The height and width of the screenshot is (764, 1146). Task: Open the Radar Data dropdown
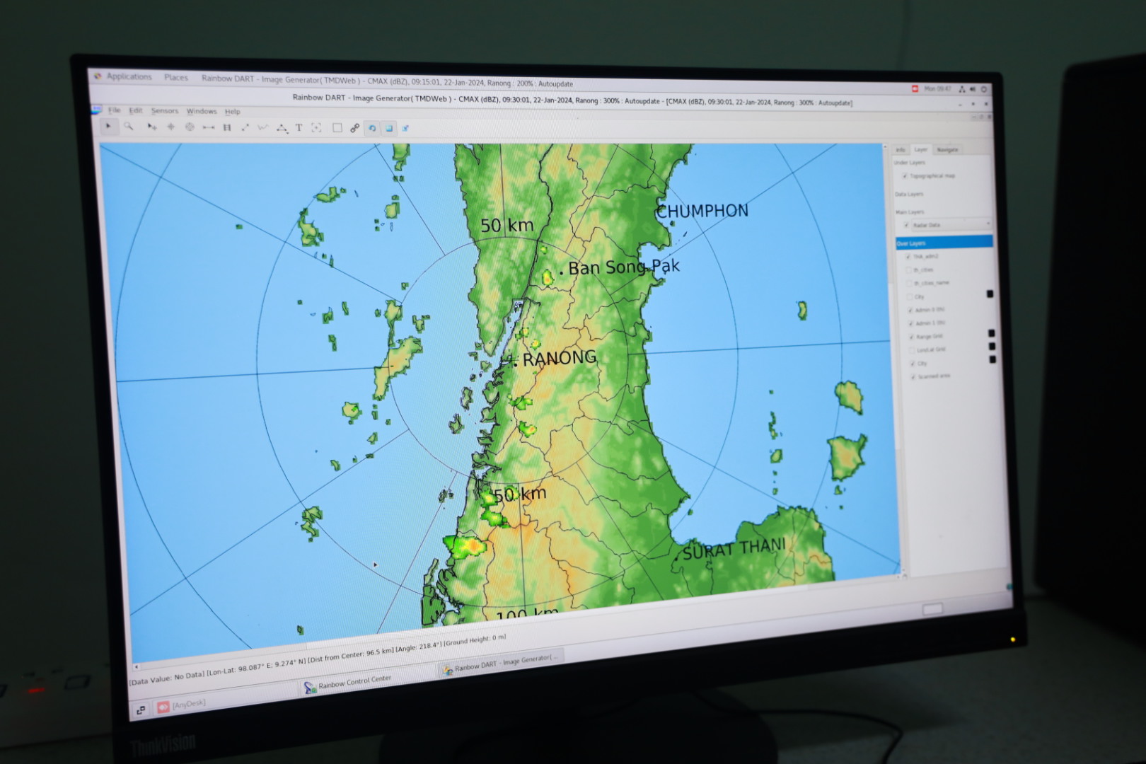[987, 225]
